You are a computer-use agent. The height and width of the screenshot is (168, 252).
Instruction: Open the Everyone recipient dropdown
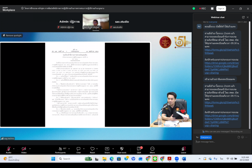coord(206,137)
